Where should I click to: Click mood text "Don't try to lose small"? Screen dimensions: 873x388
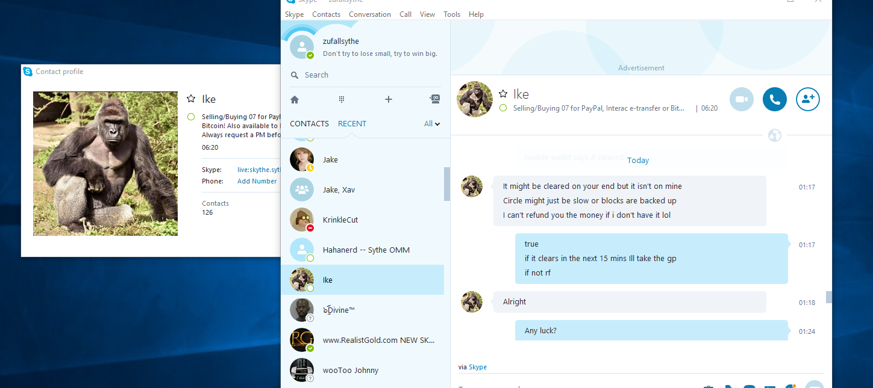pyautogui.click(x=380, y=54)
